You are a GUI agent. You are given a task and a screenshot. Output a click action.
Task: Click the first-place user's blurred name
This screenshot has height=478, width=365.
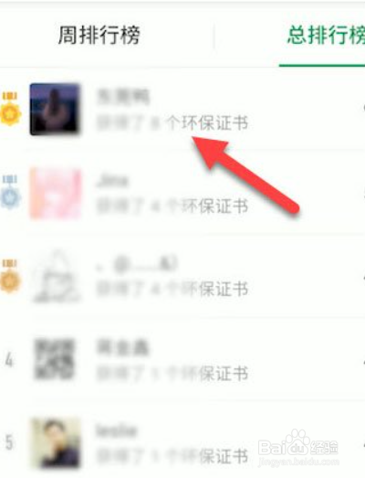[x=123, y=97]
